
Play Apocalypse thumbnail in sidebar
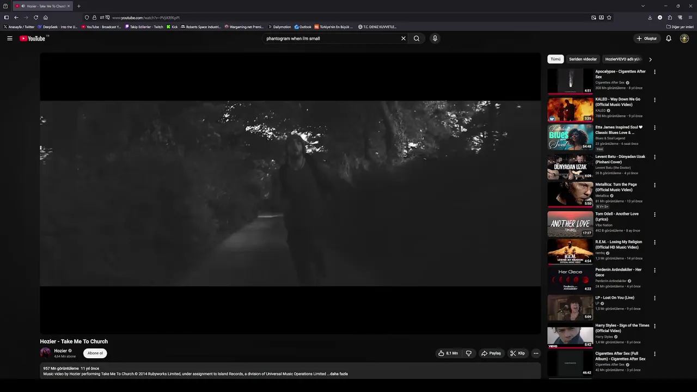[x=570, y=81]
